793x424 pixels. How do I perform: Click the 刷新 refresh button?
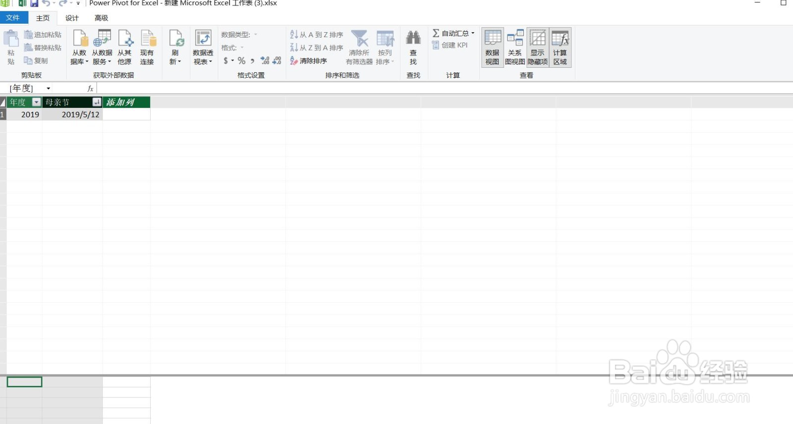(175, 47)
